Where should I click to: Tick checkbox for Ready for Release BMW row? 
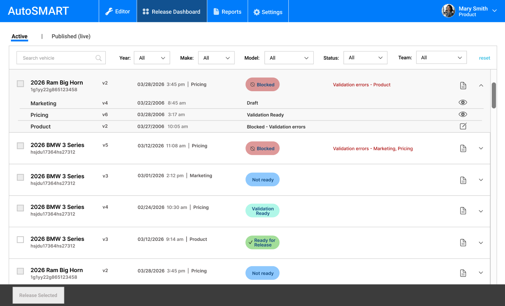click(x=20, y=240)
